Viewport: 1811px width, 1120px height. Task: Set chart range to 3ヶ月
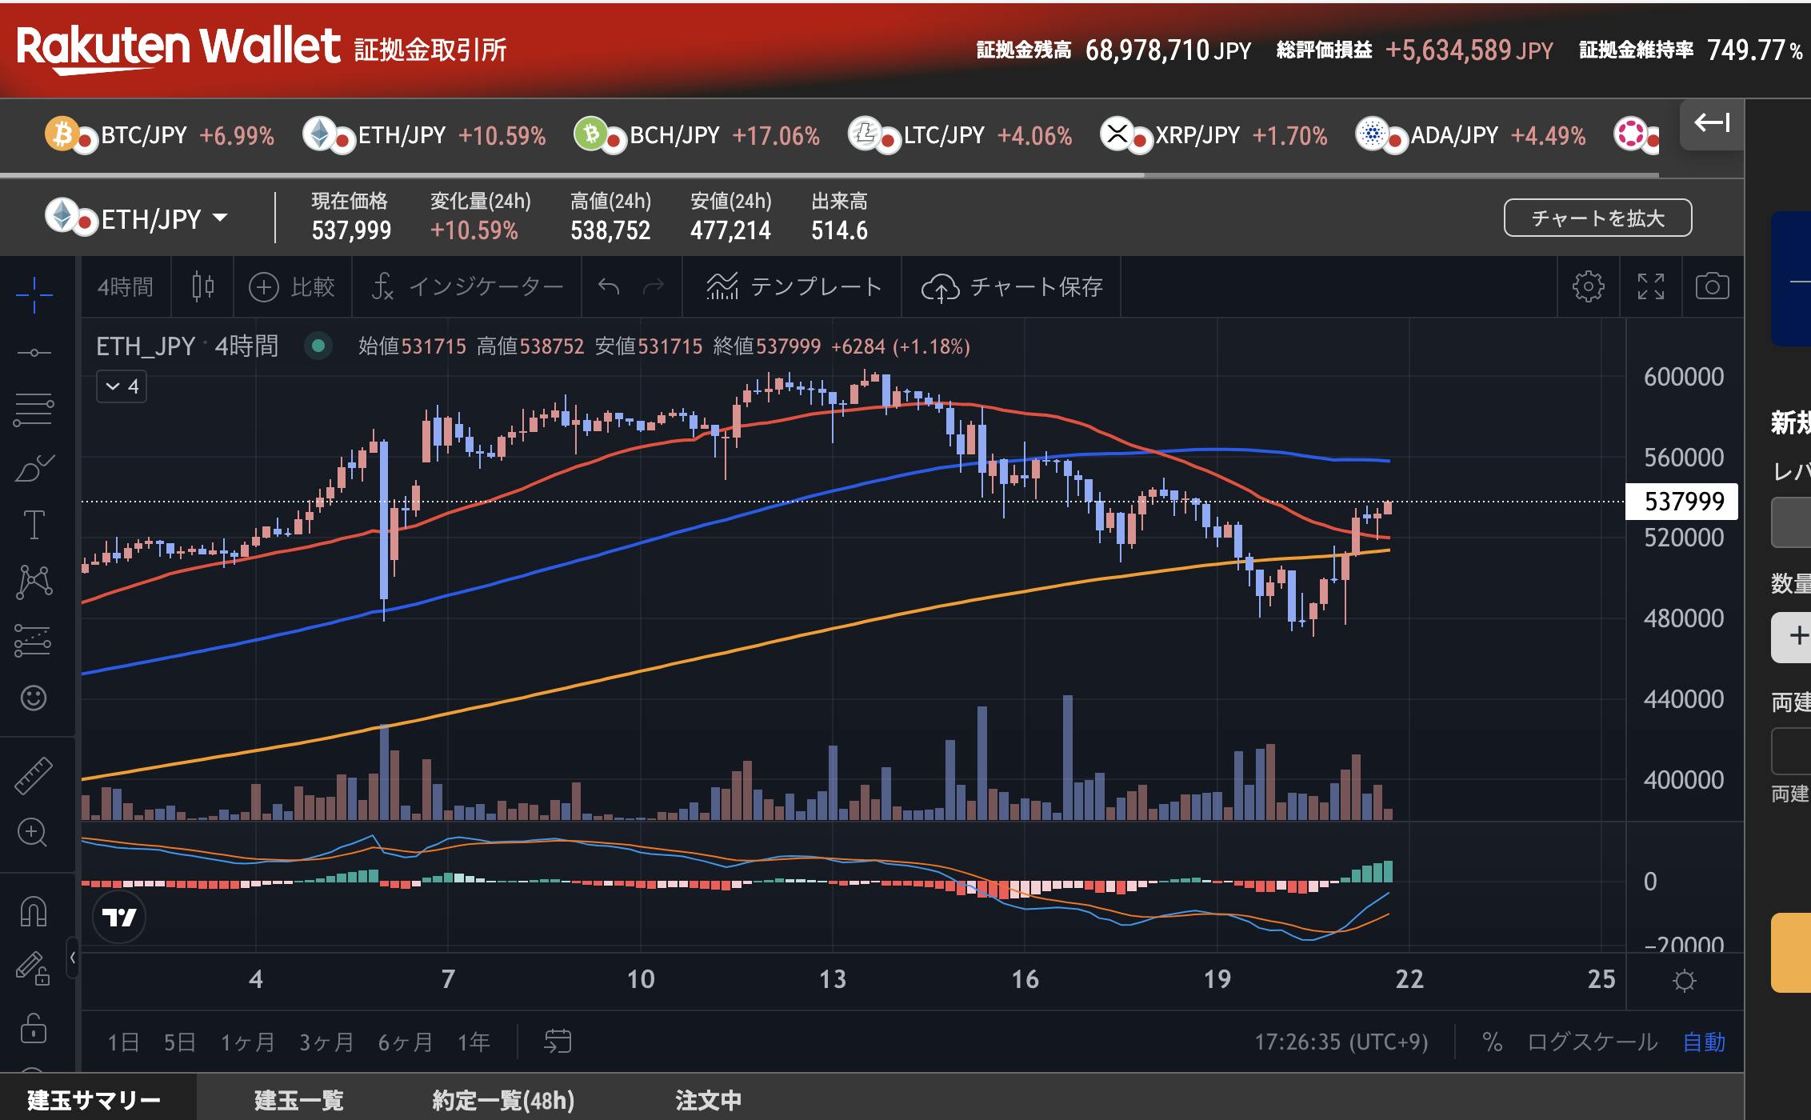pyautogui.click(x=326, y=1042)
